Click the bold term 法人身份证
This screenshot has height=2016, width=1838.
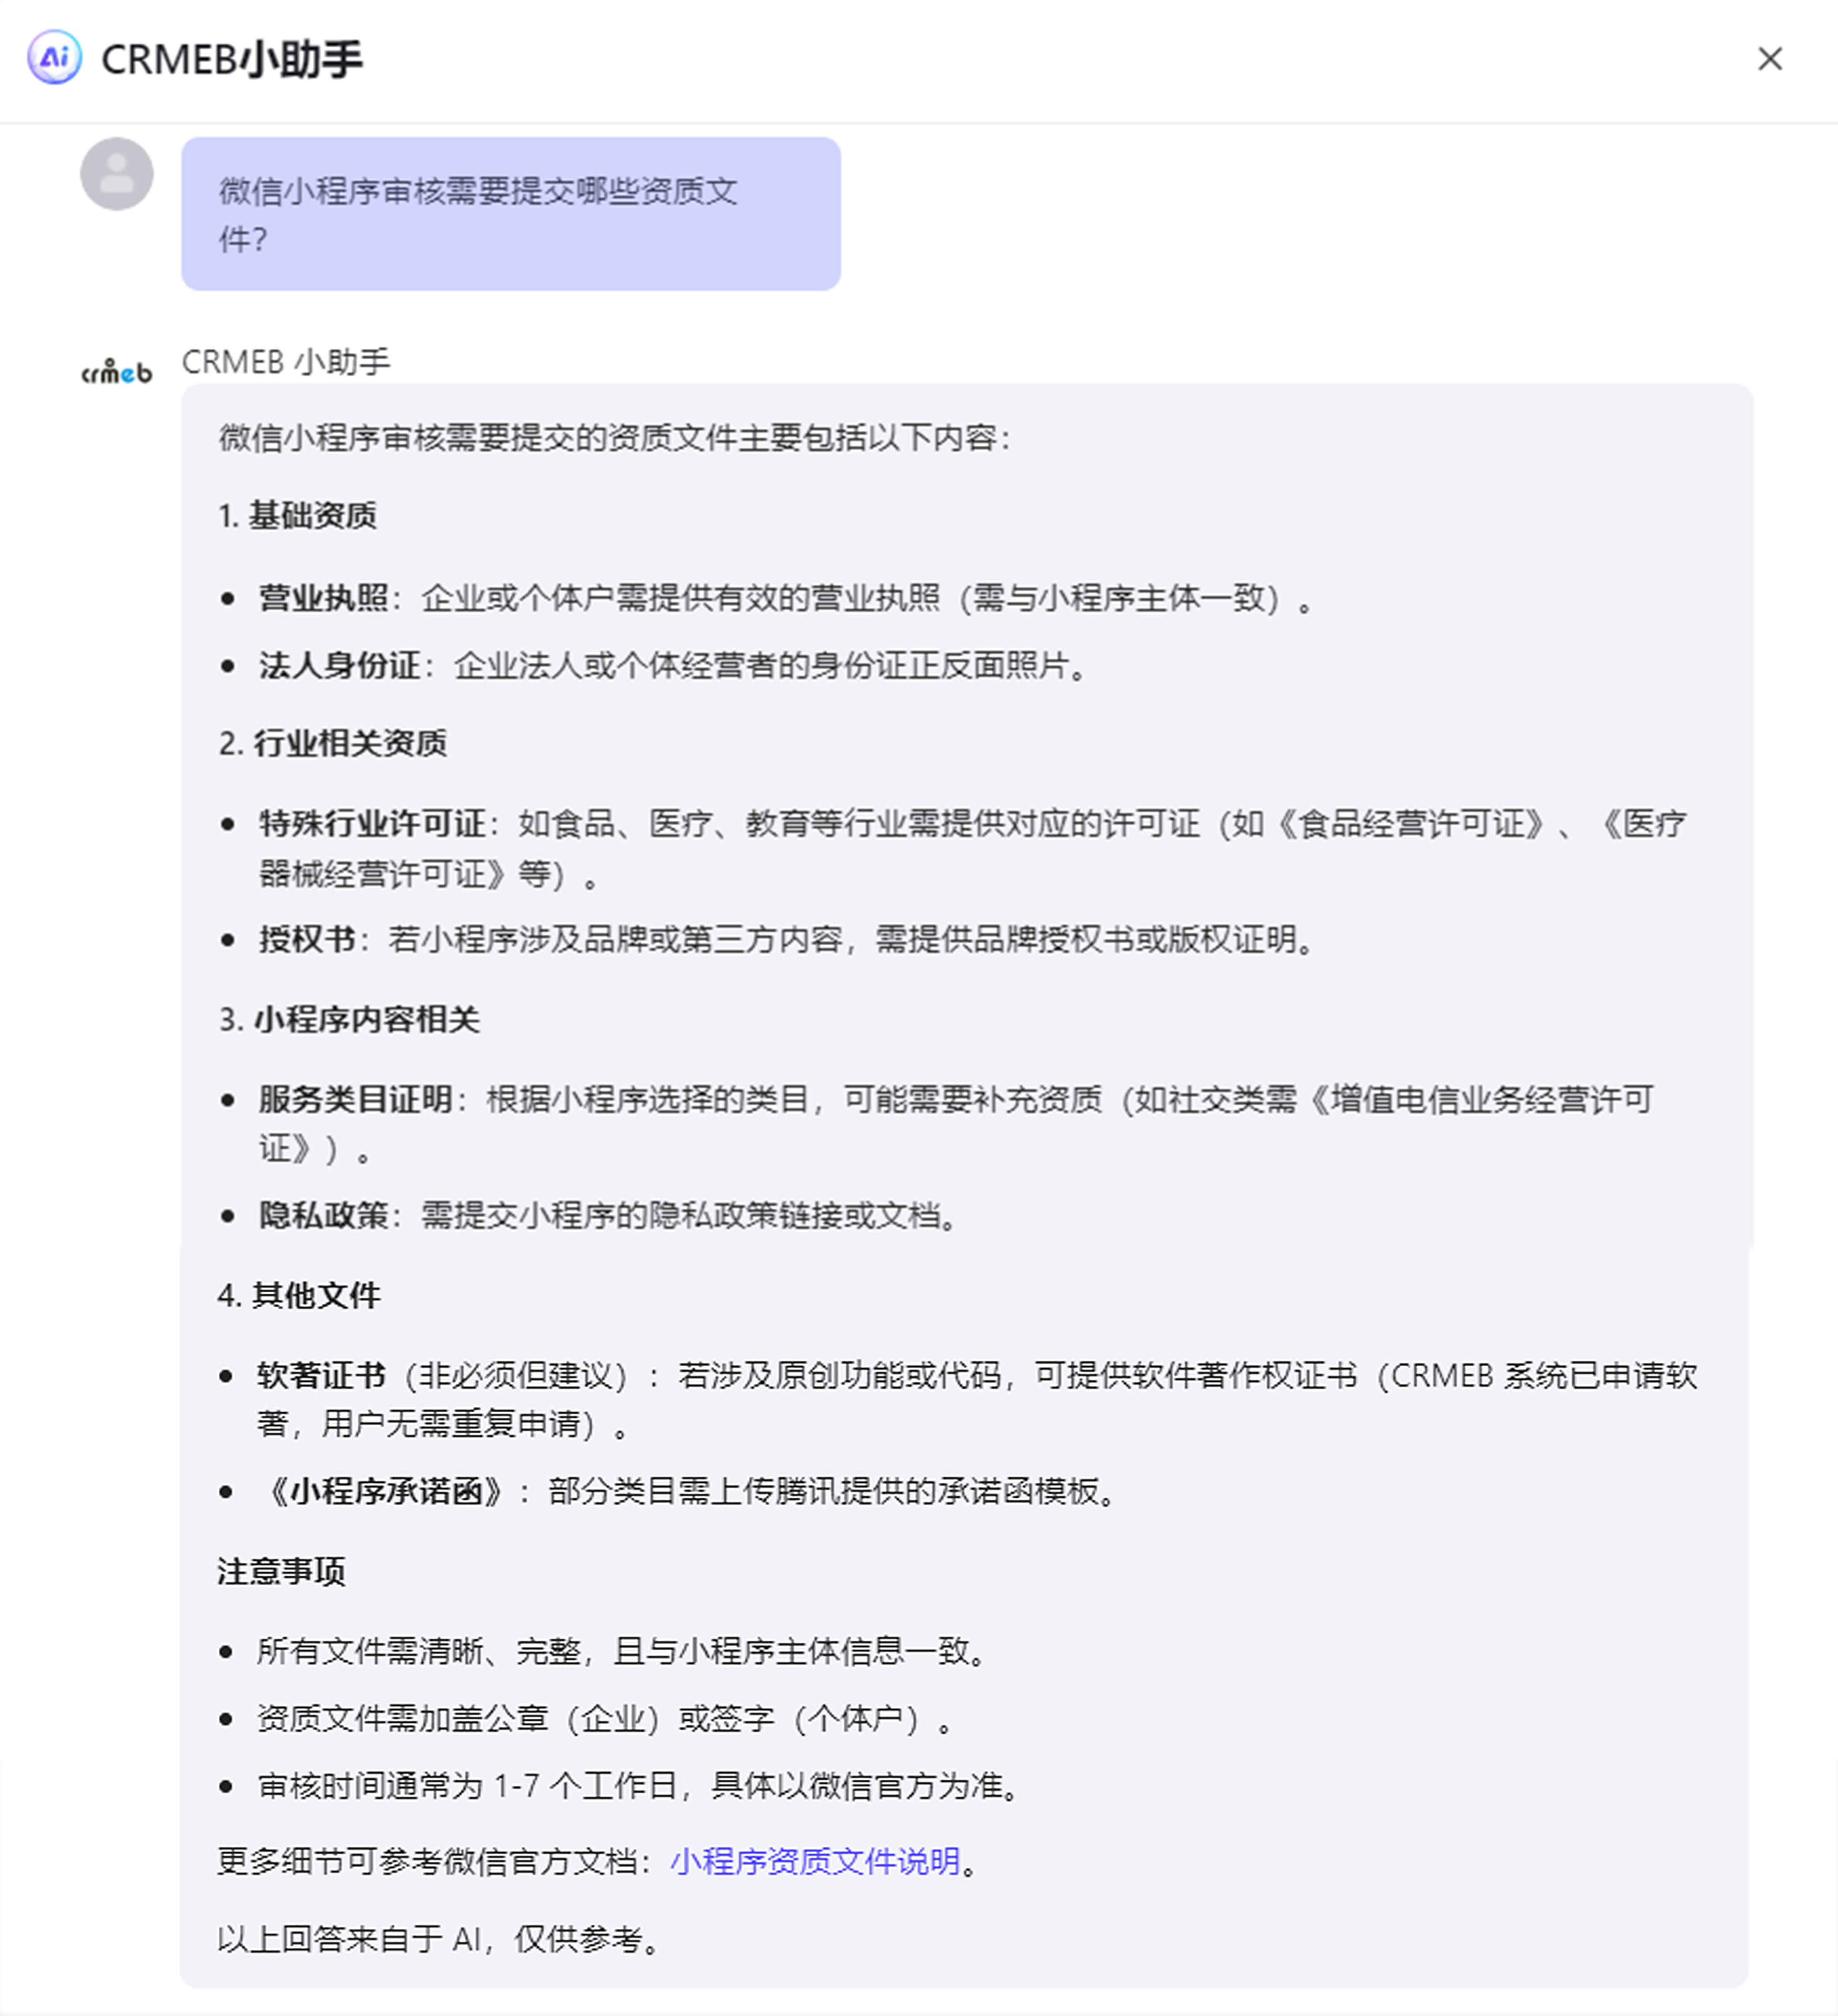point(339,665)
